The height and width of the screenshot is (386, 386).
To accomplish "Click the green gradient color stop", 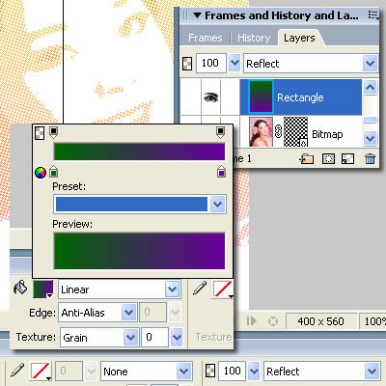I will point(54,172).
